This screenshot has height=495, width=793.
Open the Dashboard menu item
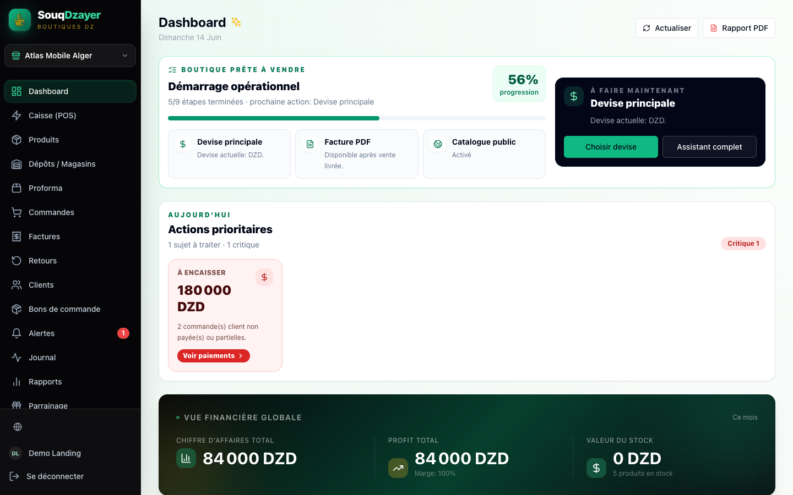70,91
